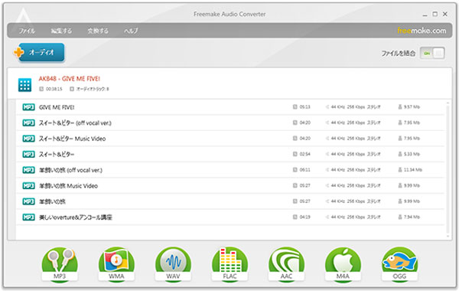Click the track list vertical scrollbar
This screenshot has width=459, height=291.
(x=448, y=169)
